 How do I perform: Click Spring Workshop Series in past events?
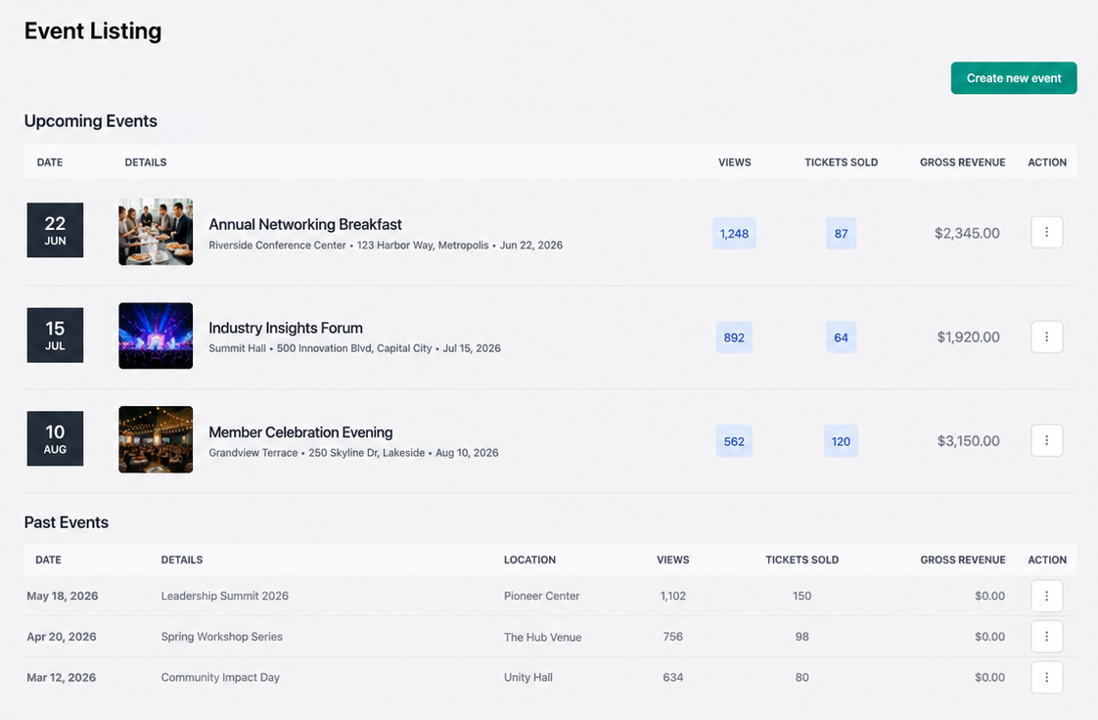pos(222,637)
